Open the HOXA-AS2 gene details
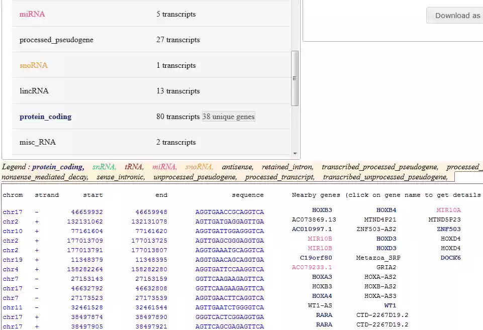The height and width of the screenshot is (330, 483). point(380,277)
